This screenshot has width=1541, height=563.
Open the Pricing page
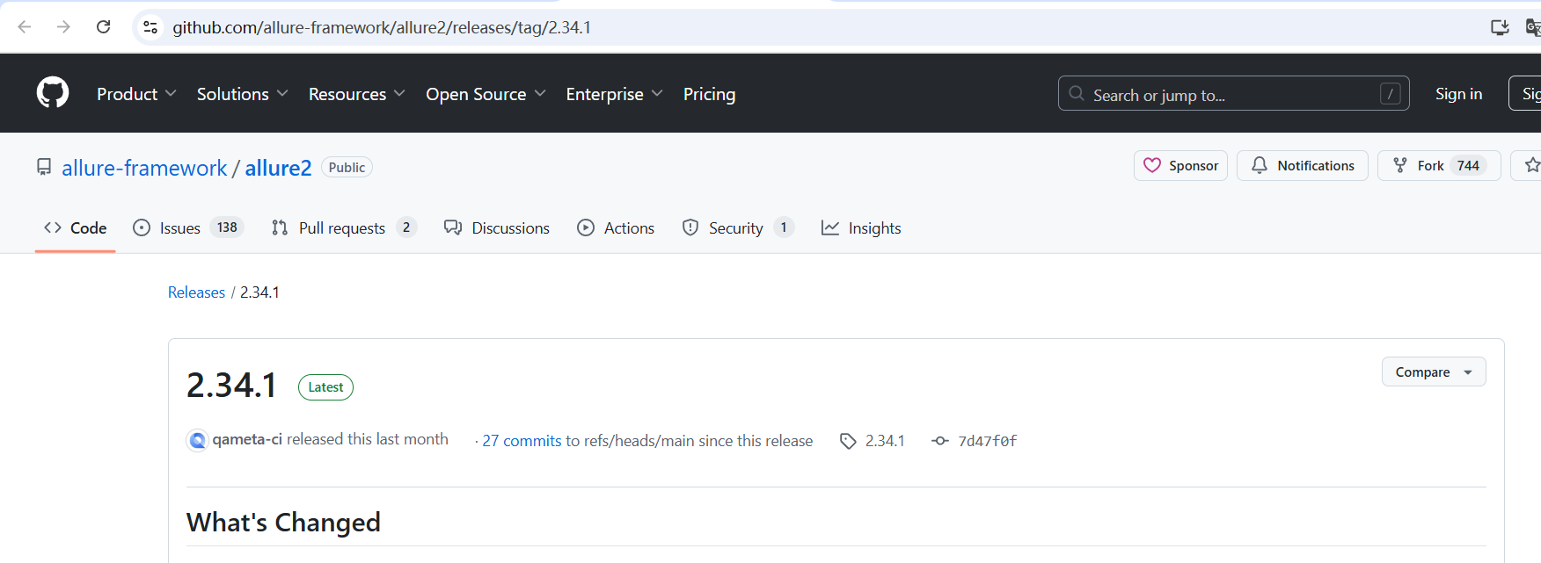pos(709,94)
